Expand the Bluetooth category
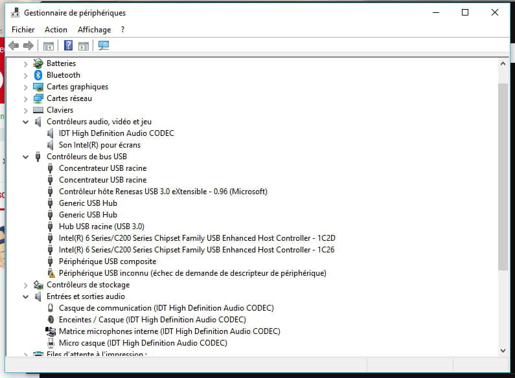Image resolution: width=515 pixels, height=378 pixels. (x=26, y=76)
